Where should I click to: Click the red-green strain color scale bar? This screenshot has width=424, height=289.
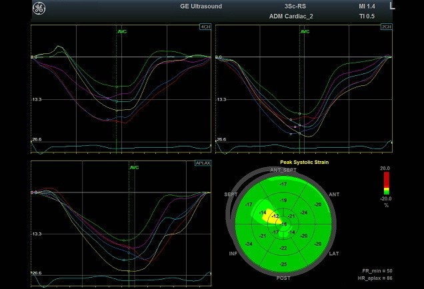pyautogui.click(x=387, y=182)
